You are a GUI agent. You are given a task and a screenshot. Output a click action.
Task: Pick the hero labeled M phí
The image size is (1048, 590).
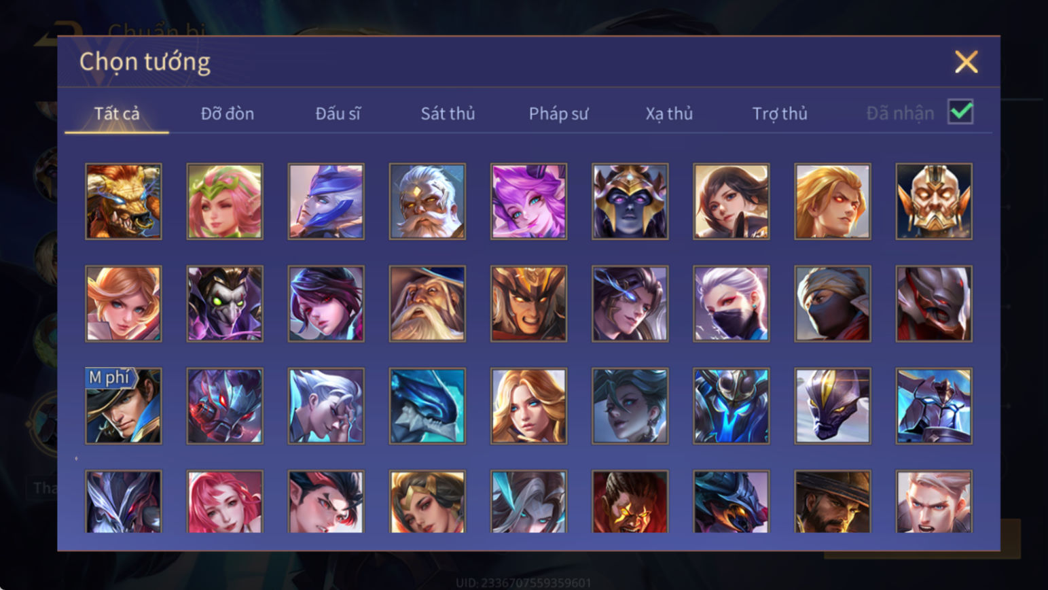pos(123,406)
